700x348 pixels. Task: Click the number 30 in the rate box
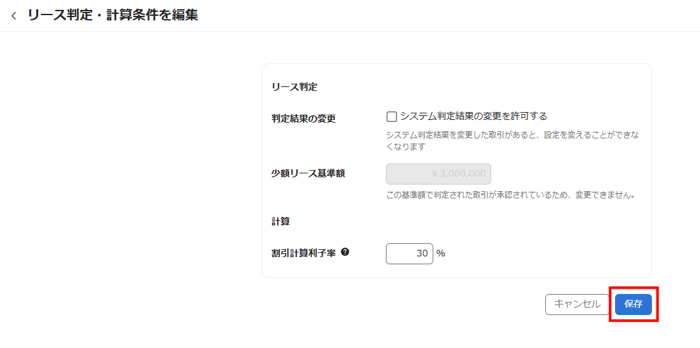(422, 253)
